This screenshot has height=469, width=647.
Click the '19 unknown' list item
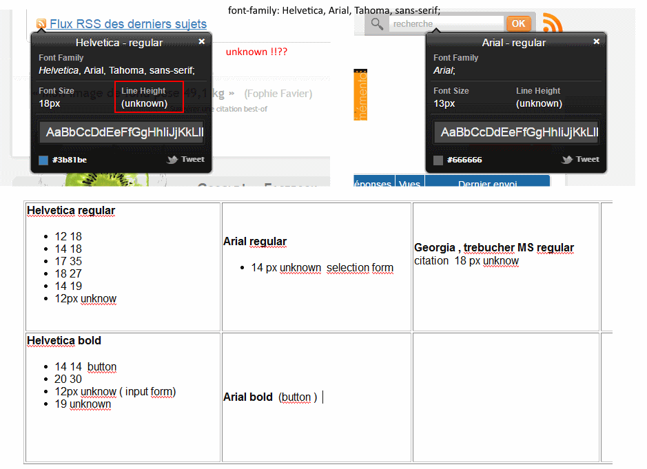coord(83,404)
